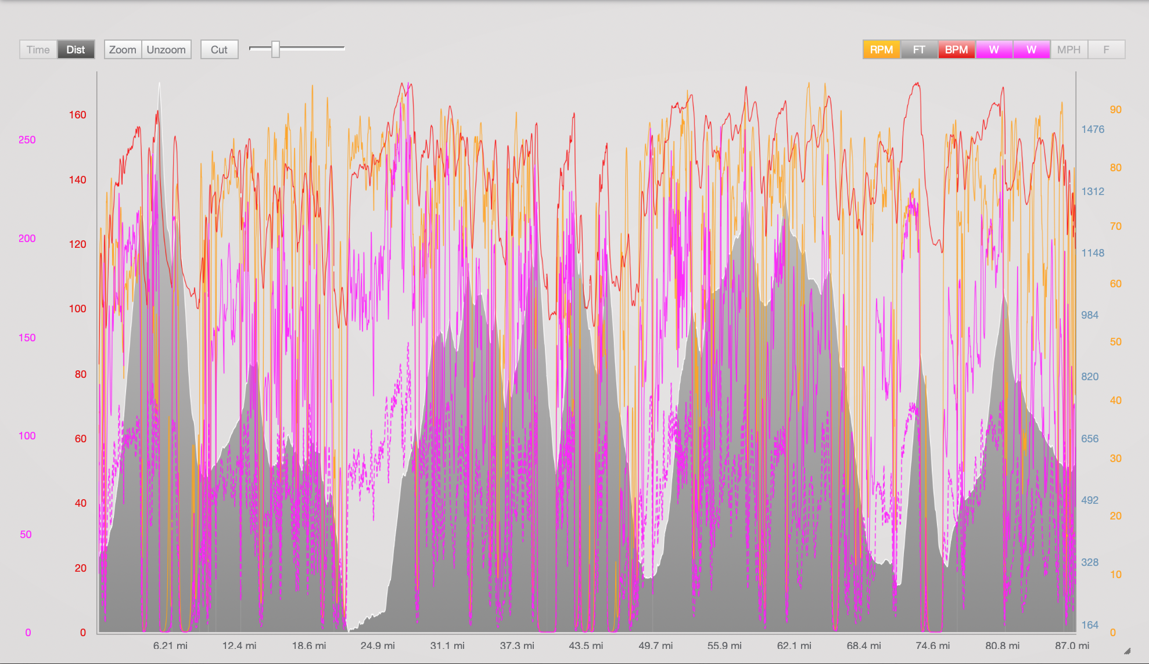
Task: Click the 43.5 mi distance axis label
Action: [586, 645]
